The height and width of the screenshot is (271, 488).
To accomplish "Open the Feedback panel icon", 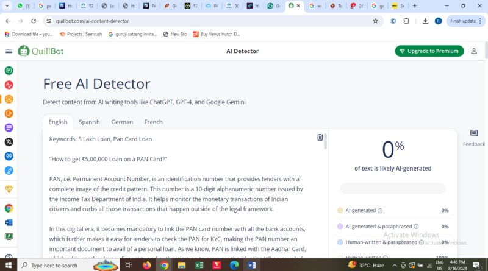I will click(474, 133).
